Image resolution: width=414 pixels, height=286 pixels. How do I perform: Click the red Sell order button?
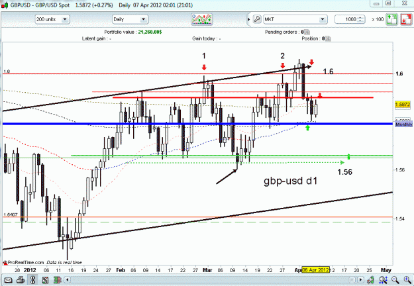click(x=406, y=19)
